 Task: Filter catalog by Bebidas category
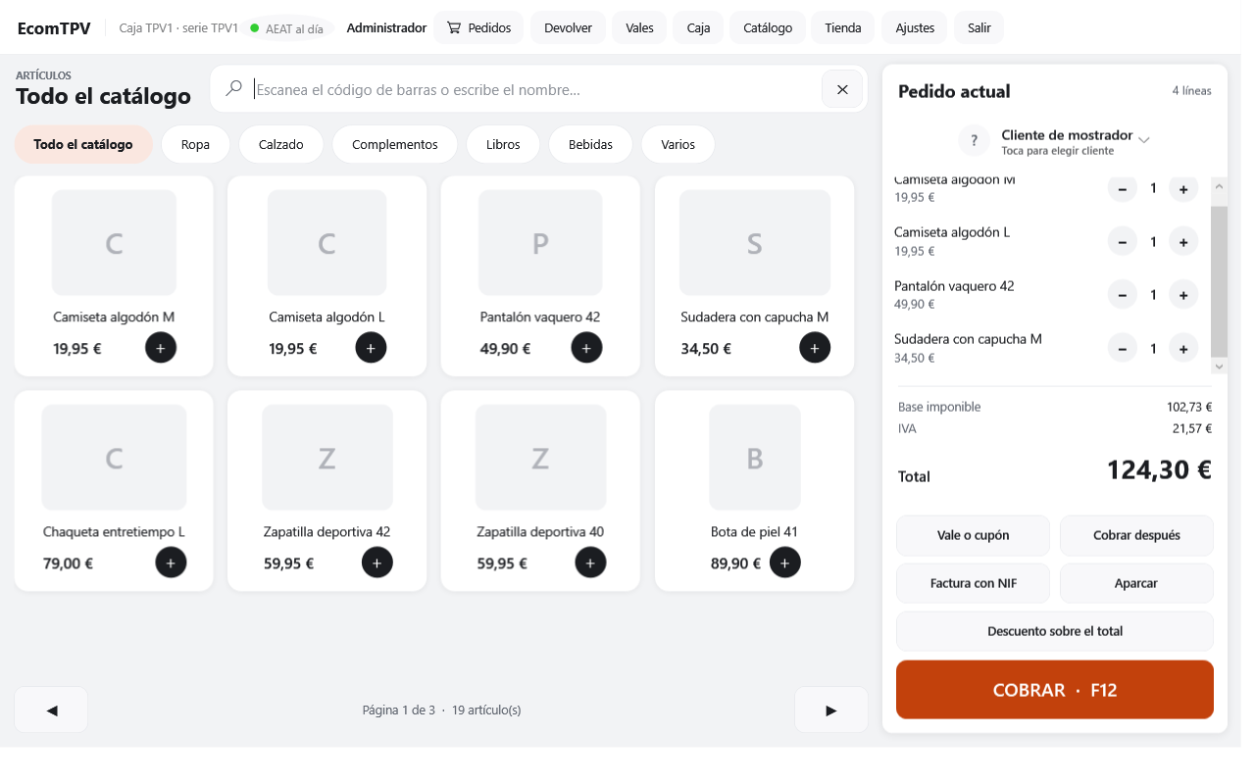pyautogui.click(x=590, y=144)
